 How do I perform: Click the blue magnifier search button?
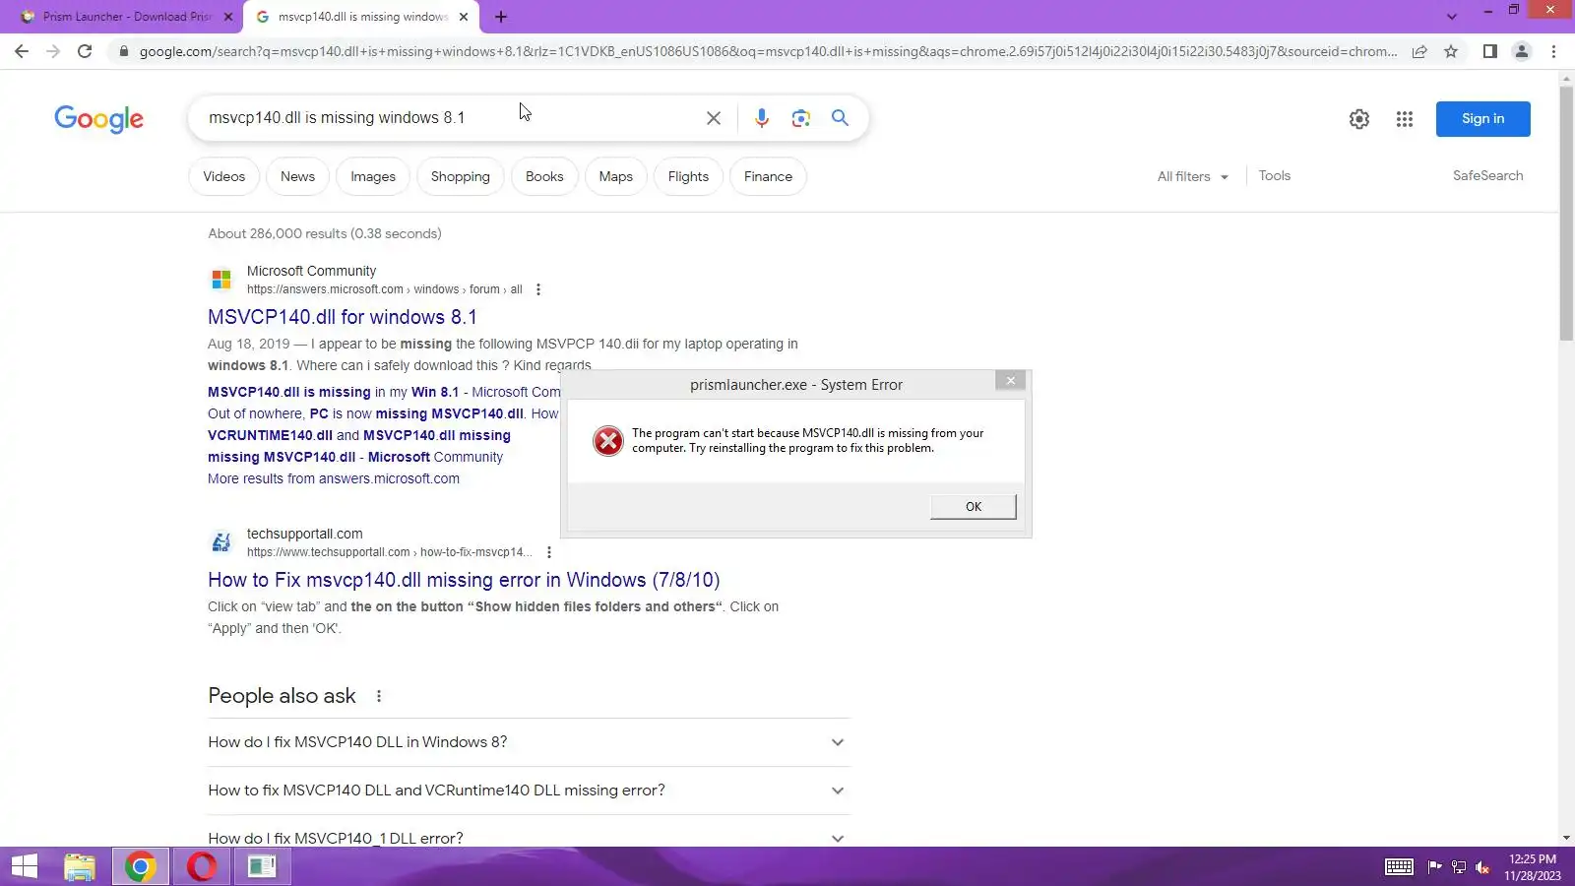(840, 118)
